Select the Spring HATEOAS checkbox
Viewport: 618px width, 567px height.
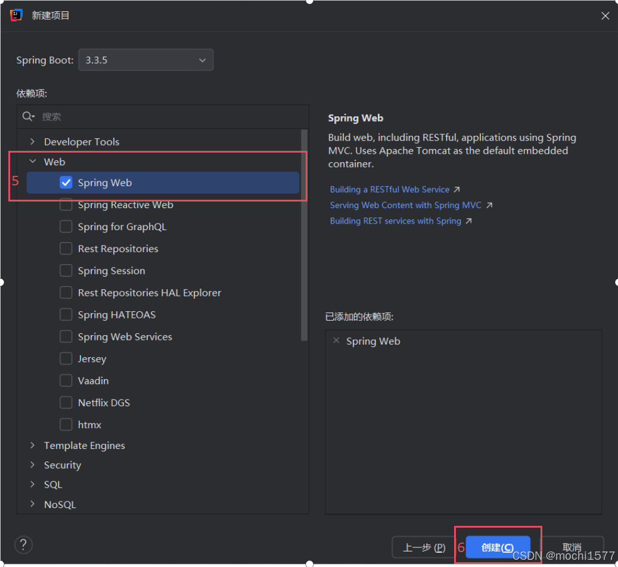point(66,315)
